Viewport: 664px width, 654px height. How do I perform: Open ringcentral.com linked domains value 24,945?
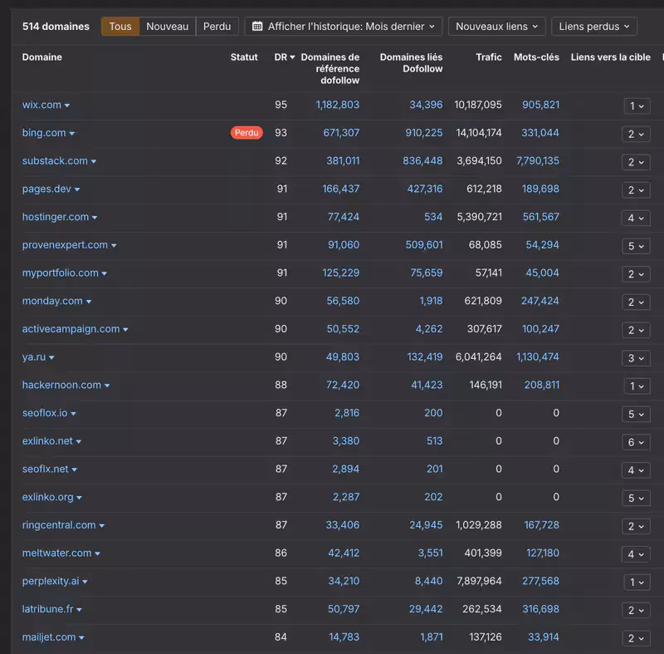tap(426, 524)
